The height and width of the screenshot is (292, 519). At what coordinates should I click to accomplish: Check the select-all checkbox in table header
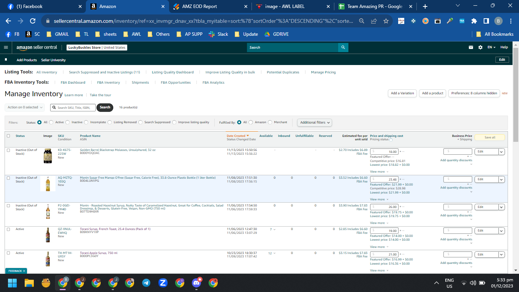click(x=8, y=136)
